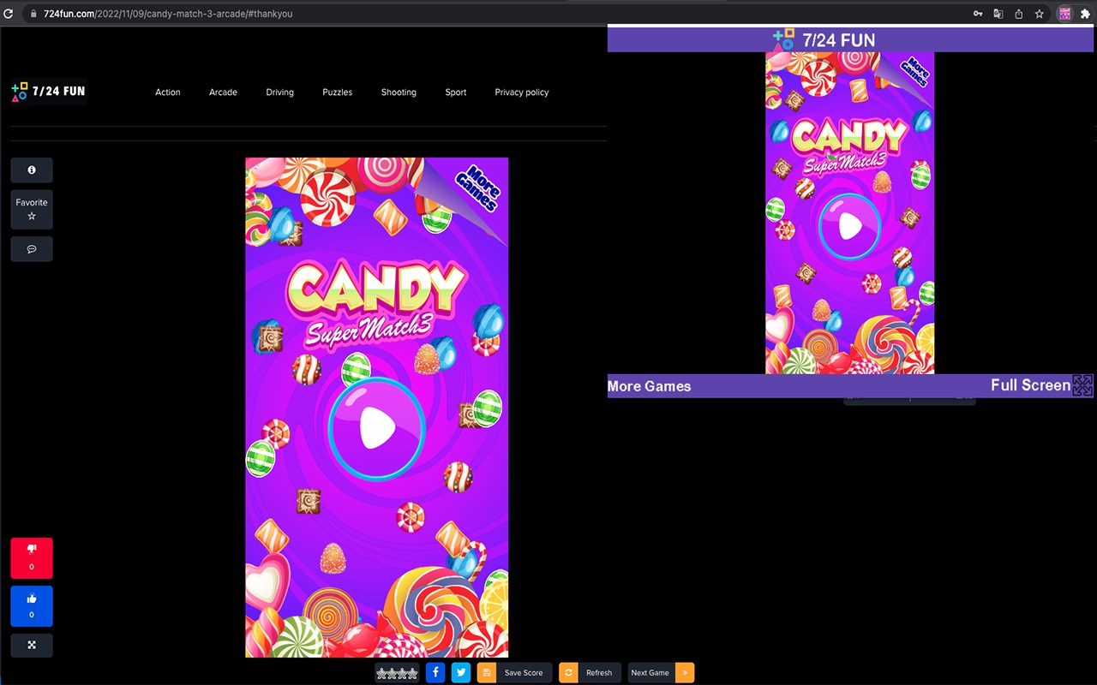Screen dimensions: 1097x685
Task: Open the browser extensions puzzle icon
Action: pyautogui.click(x=1085, y=14)
